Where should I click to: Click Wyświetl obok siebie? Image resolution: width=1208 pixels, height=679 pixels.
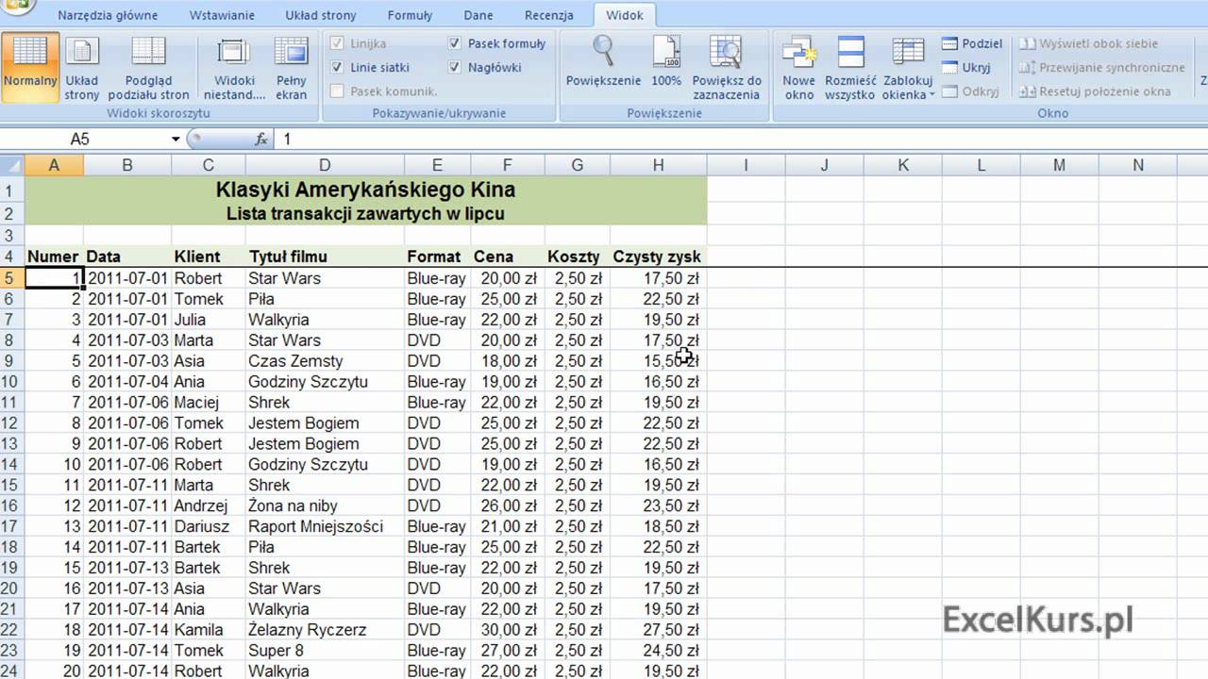tap(1089, 43)
